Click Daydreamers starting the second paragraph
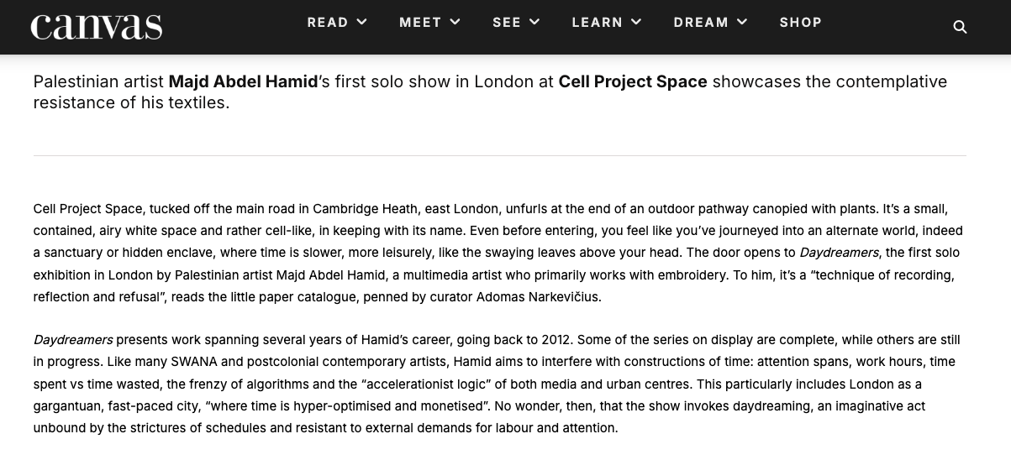 pyautogui.click(x=73, y=340)
